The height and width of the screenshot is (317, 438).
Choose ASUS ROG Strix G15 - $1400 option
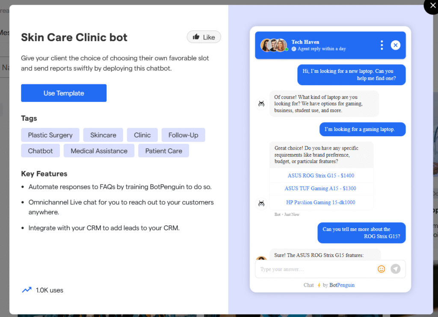pyautogui.click(x=321, y=175)
